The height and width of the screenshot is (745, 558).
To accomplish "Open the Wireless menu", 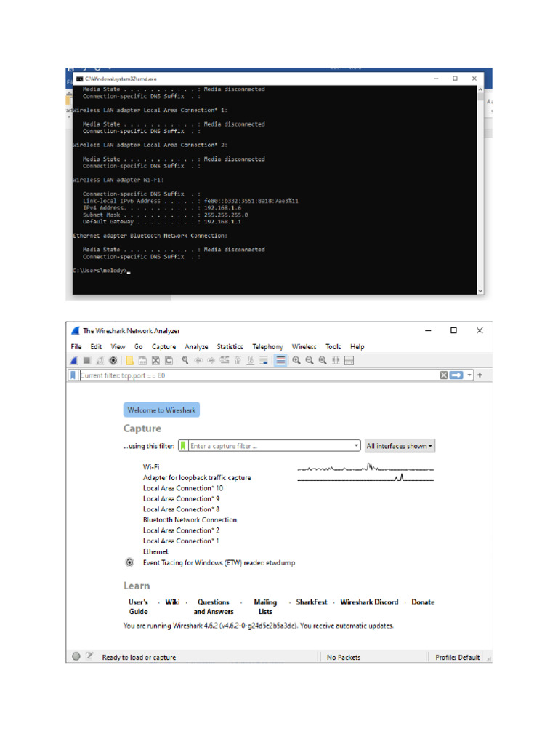I will (x=304, y=347).
